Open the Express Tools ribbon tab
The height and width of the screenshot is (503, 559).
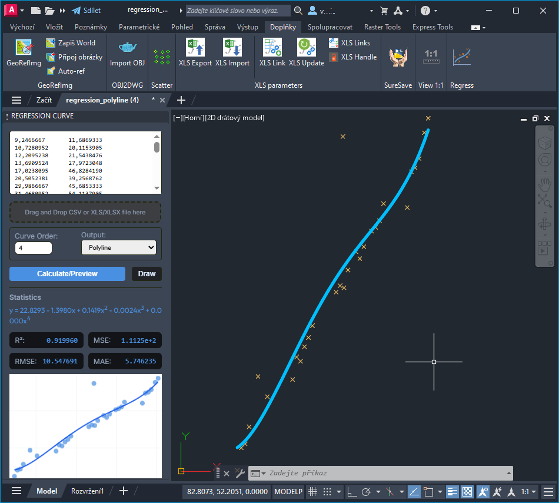[432, 27]
